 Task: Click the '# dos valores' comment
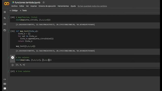point(23,57)
